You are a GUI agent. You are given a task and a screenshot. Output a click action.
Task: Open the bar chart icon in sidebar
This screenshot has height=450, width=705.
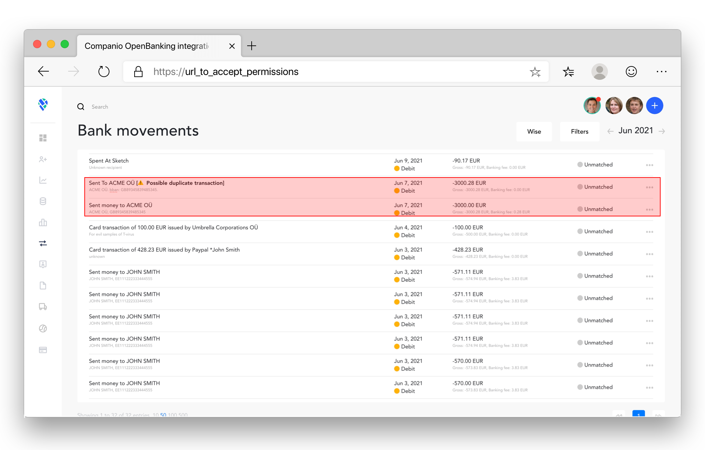tap(43, 223)
